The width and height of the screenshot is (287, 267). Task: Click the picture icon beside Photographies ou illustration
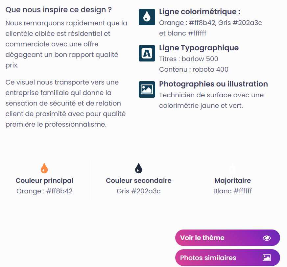(x=147, y=89)
